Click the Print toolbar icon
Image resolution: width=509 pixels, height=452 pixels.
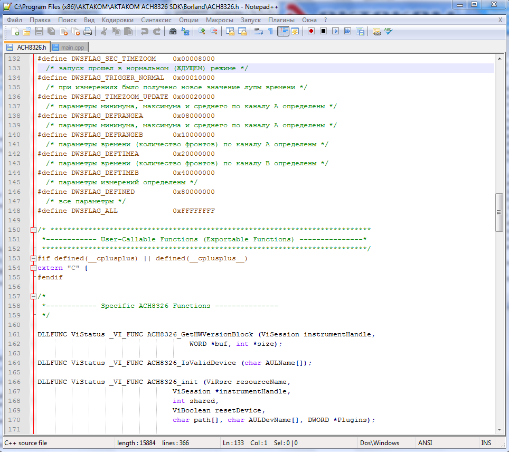click(88, 31)
